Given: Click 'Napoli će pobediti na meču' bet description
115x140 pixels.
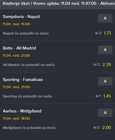Looking at the screenshot, I should [x=26, y=33].
